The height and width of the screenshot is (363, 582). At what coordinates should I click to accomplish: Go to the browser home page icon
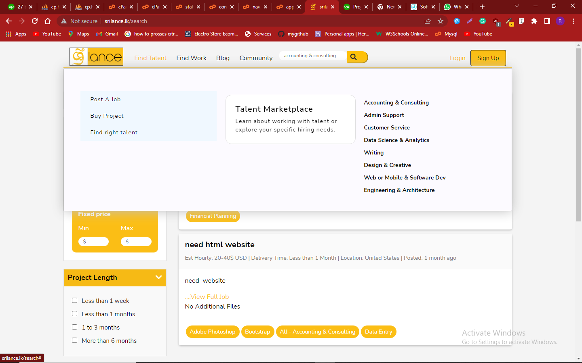pos(48,21)
